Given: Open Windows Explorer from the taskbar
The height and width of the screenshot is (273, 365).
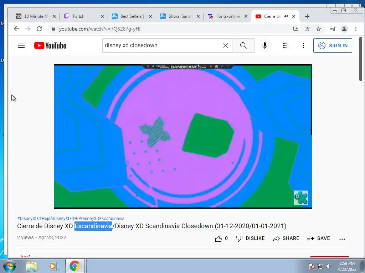Looking at the screenshot, I should tap(32, 266).
